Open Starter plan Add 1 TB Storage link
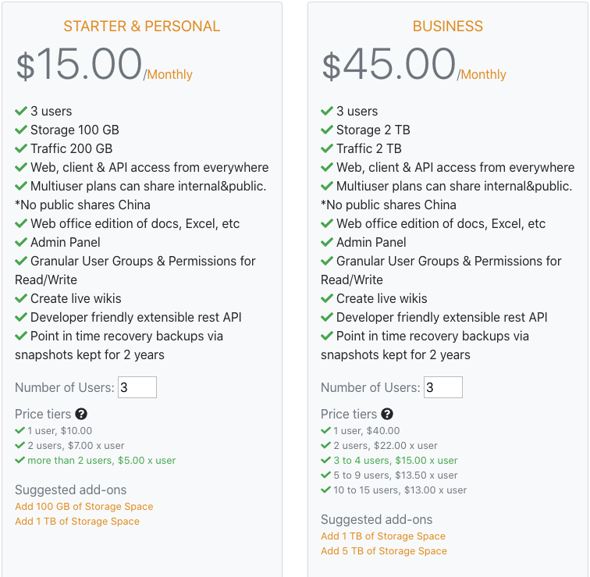 77,522
